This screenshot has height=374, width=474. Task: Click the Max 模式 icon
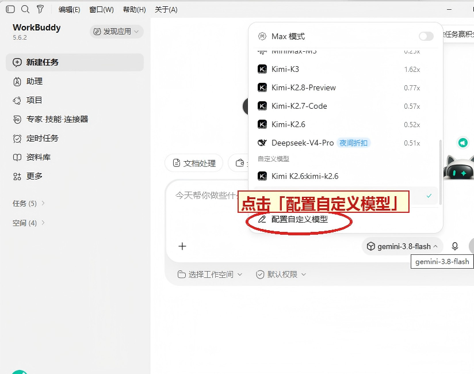pyautogui.click(x=262, y=36)
